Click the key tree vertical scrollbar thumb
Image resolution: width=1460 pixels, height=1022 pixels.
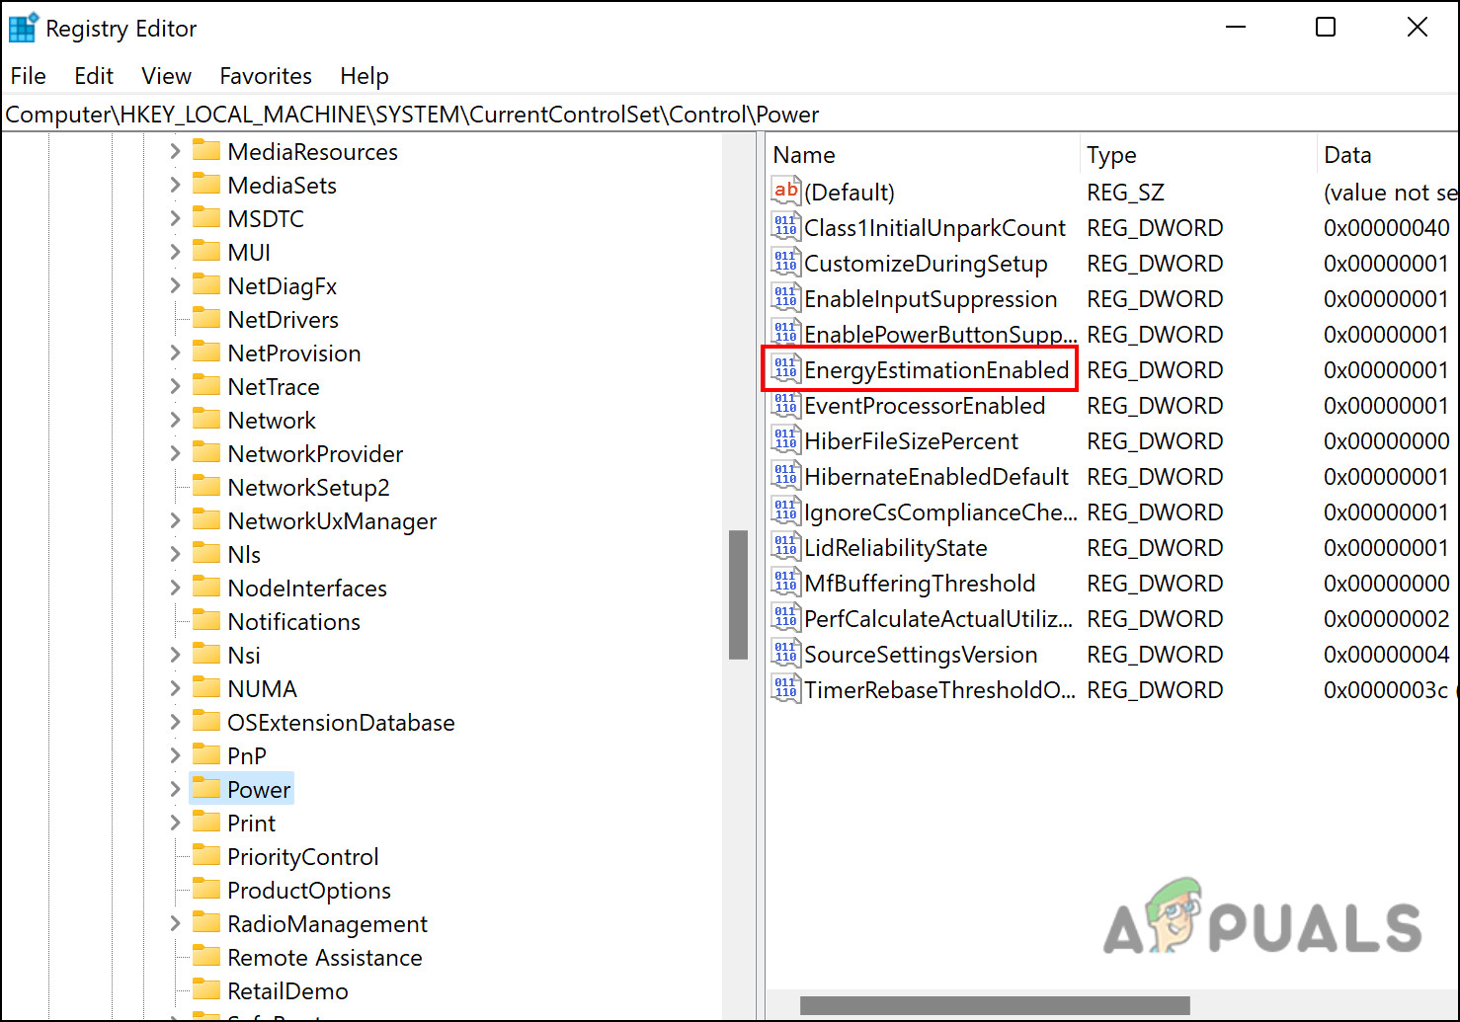pyautogui.click(x=738, y=594)
